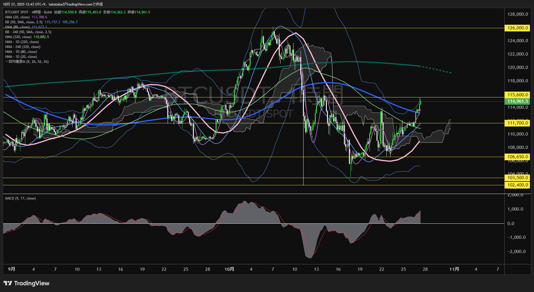Open the HMA (20, close) indicator legend

pos(17,17)
